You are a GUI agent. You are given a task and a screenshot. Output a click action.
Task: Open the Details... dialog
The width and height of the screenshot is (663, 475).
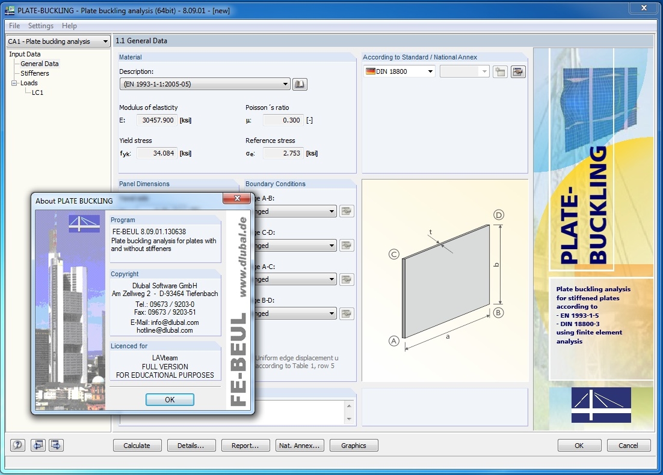(x=191, y=446)
